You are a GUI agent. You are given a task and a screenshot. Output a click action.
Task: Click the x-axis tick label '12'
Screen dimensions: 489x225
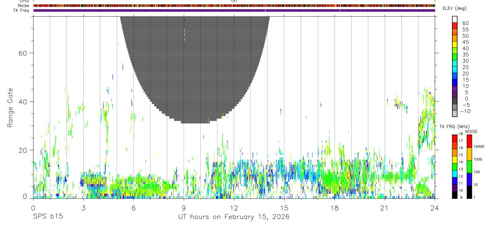[x=234, y=208]
